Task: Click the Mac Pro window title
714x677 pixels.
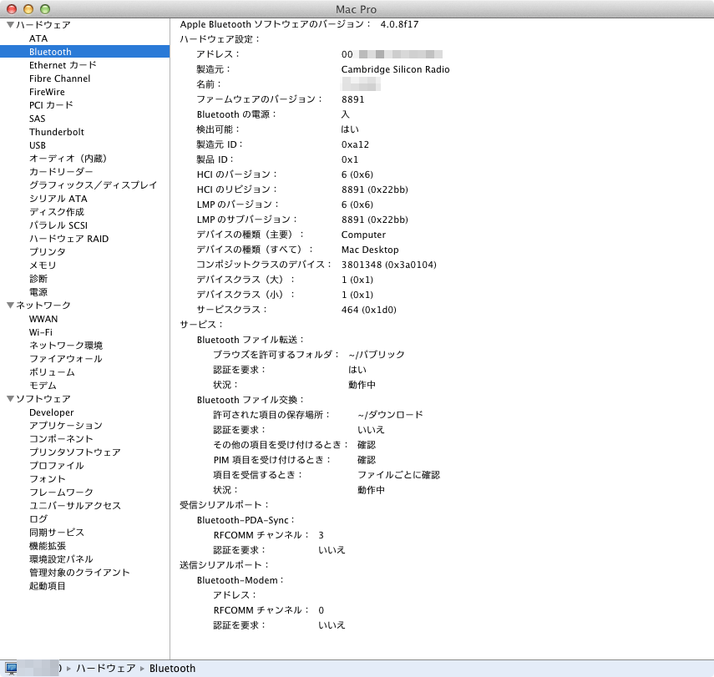Action: [x=356, y=9]
